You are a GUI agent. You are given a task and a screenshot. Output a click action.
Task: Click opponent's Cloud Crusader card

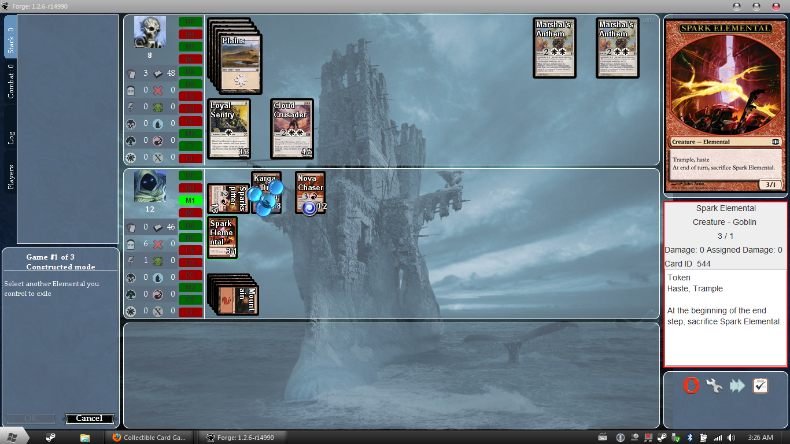[292, 129]
